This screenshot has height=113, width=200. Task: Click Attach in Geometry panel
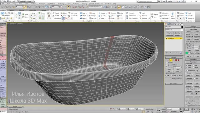pos(83,16)
